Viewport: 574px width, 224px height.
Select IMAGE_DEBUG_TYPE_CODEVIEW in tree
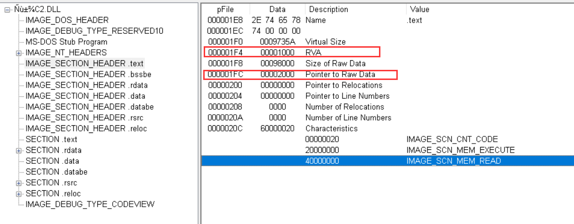point(90,204)
